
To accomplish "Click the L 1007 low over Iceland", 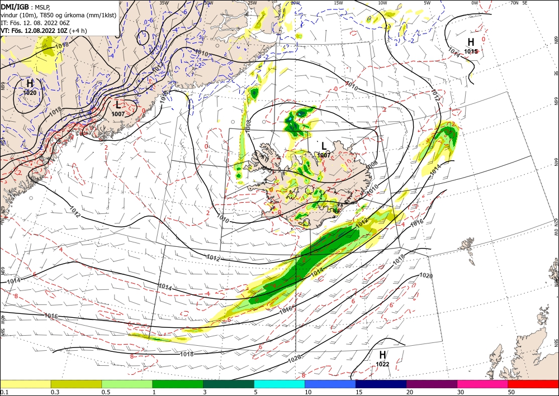I will point(324,150).
